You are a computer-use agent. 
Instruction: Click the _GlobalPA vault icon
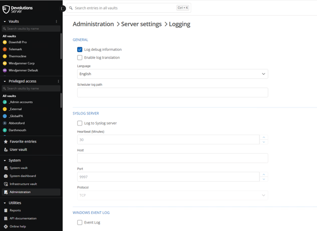point(5,116)
